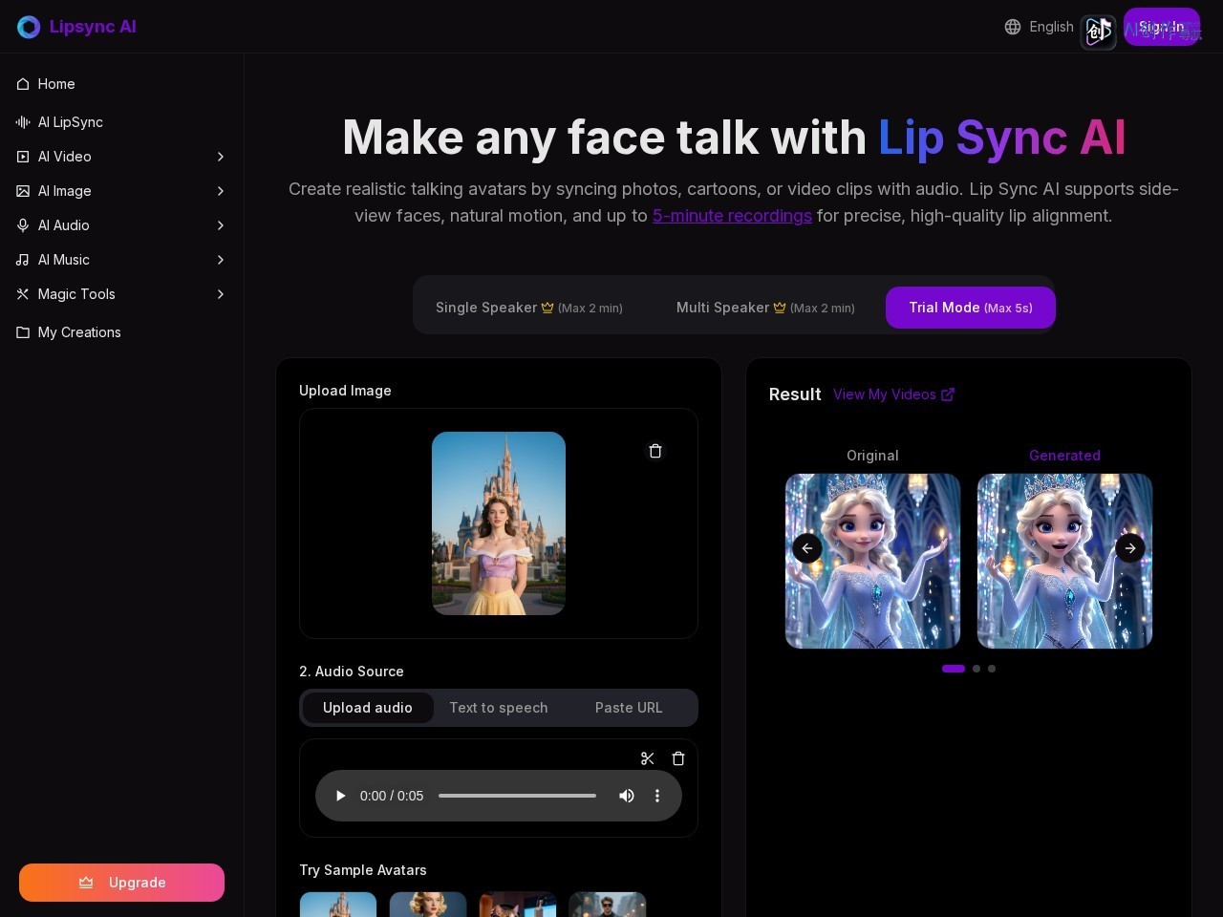The image size is (1223, 917).
Task: Go to previous result slide arrow
Action: click(x=807, y=548)
